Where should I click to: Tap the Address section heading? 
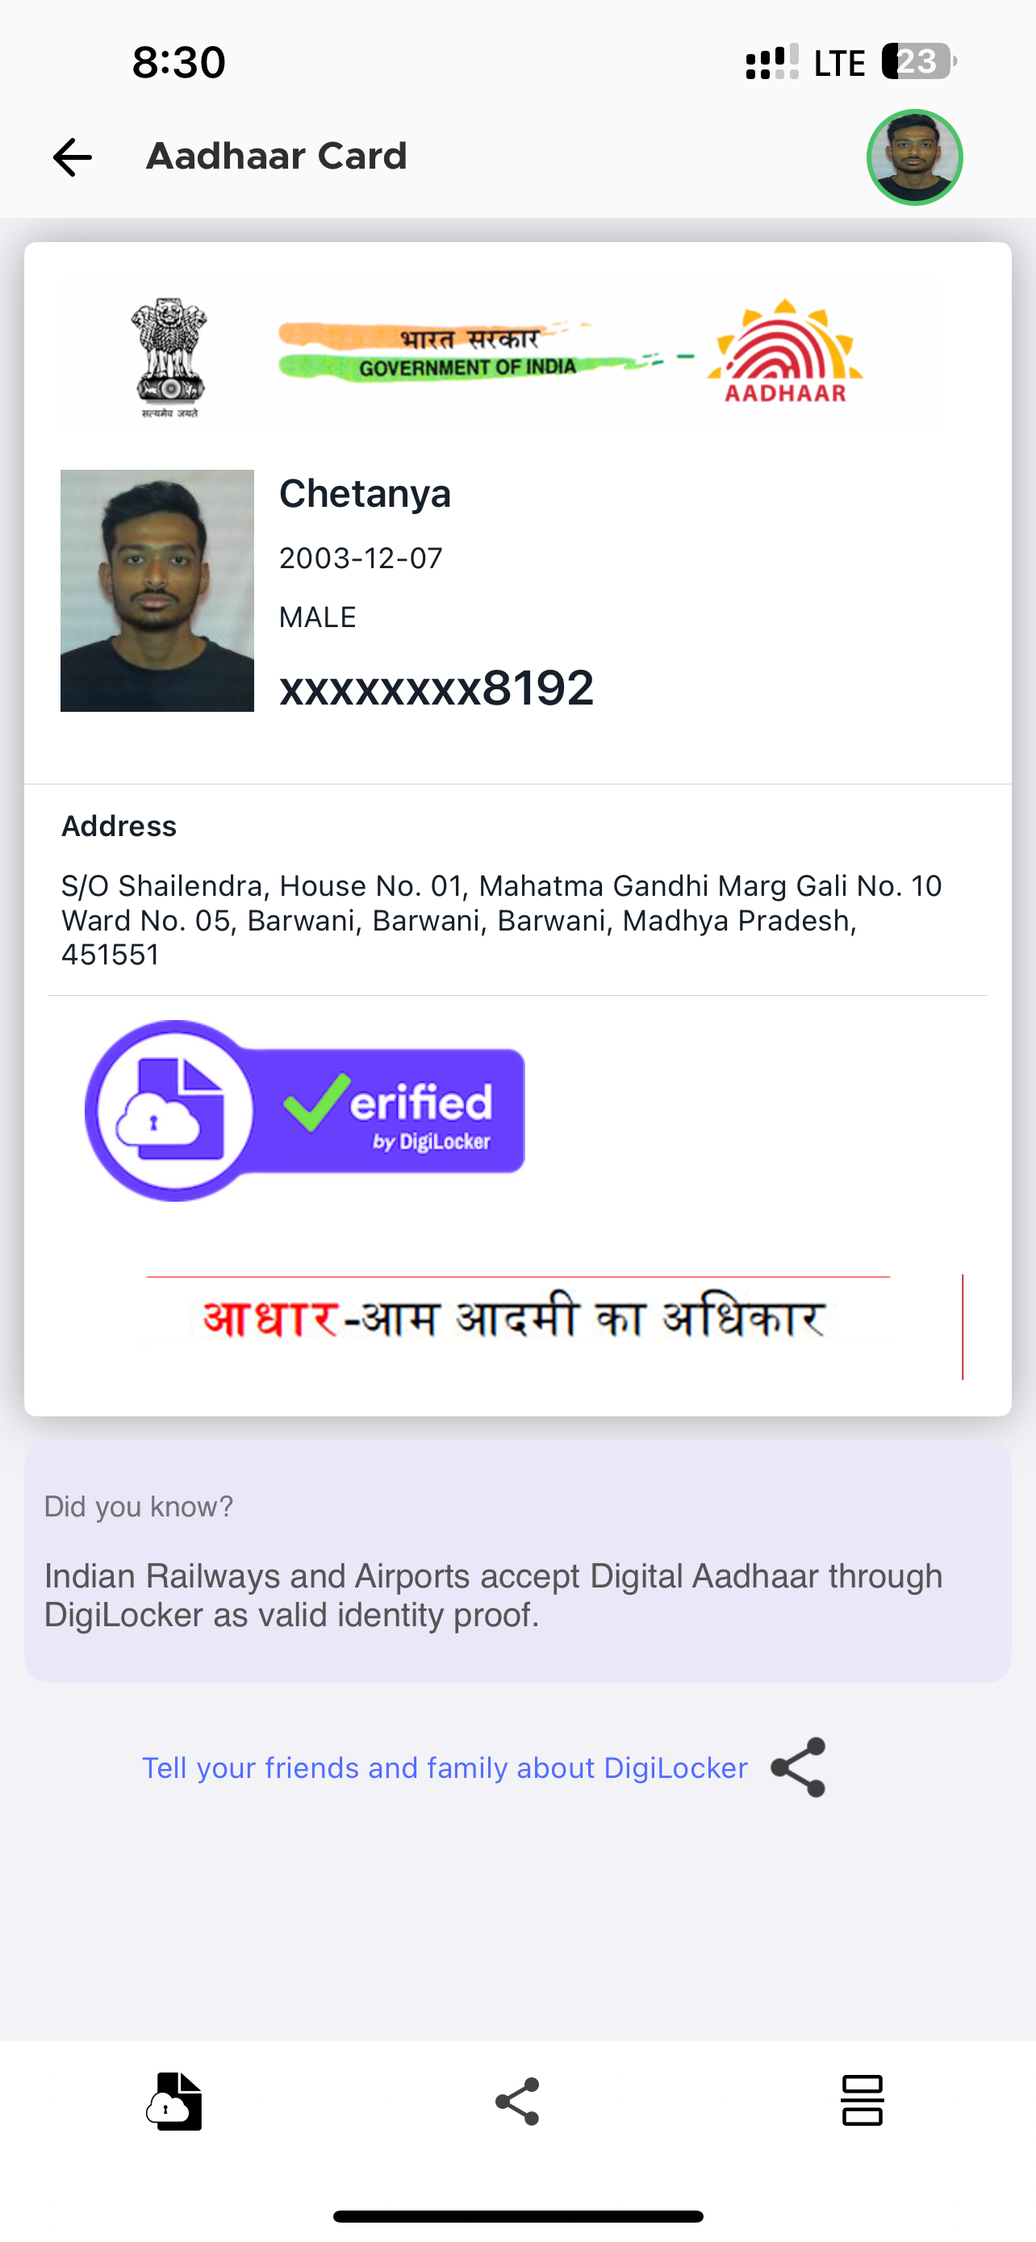pos(119,826)
